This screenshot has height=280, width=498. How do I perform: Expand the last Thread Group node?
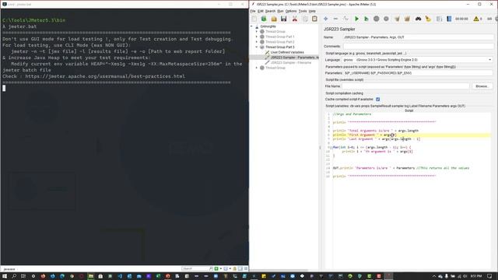pos(257,68)
